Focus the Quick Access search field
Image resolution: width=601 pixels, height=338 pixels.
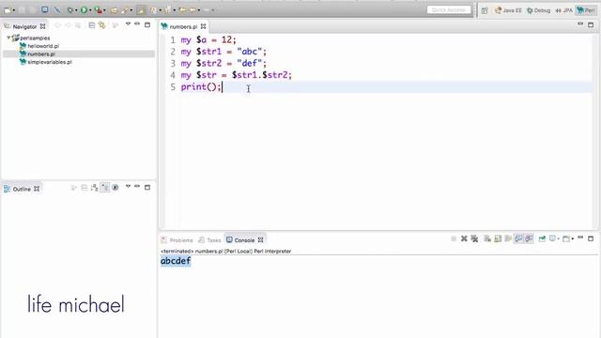click(449, 10)
